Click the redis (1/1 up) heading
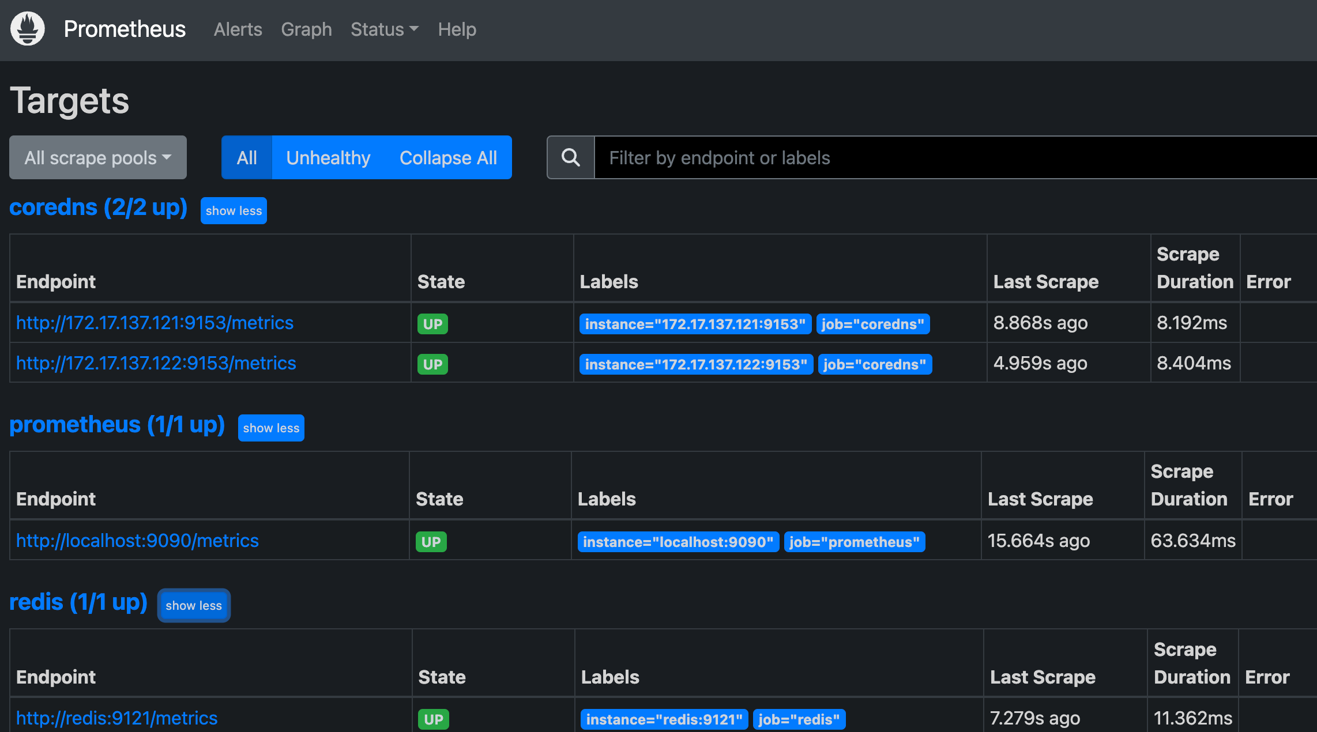1317x732 pixels. [78, 602]
